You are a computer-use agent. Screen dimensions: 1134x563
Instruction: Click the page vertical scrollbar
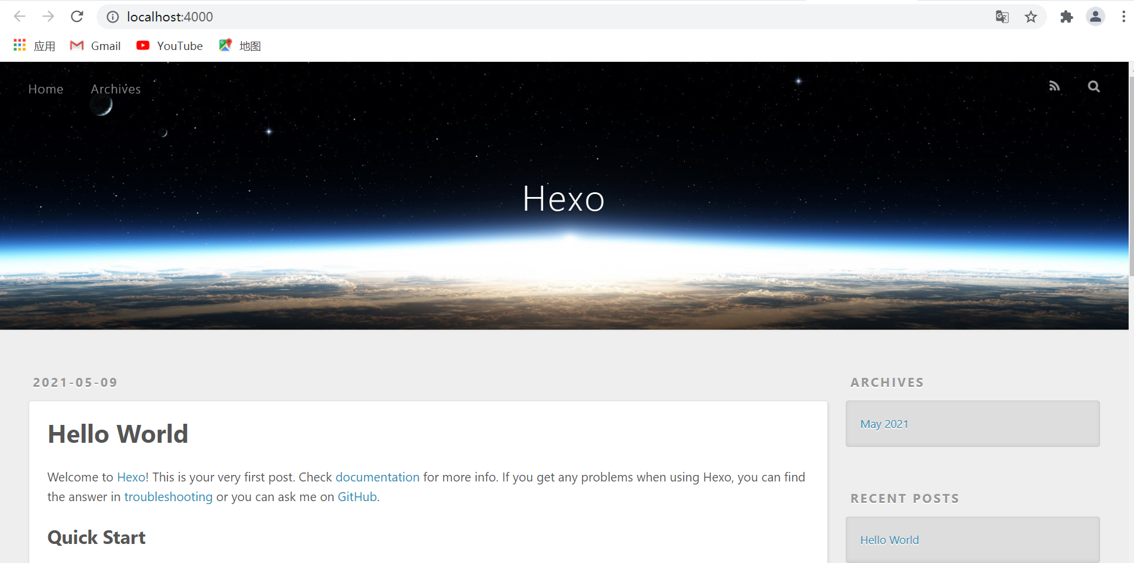[x=1131, y=179]
